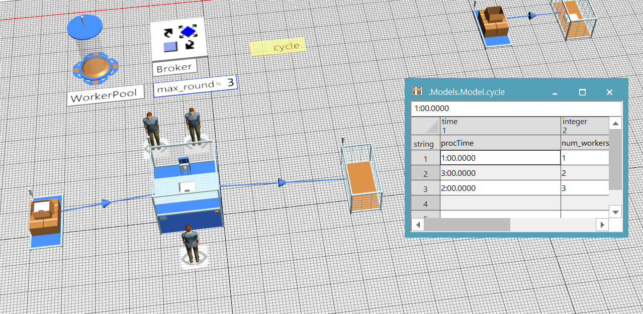
Task: Click the cycle table window icon
Action: click(x=417, y=91)
